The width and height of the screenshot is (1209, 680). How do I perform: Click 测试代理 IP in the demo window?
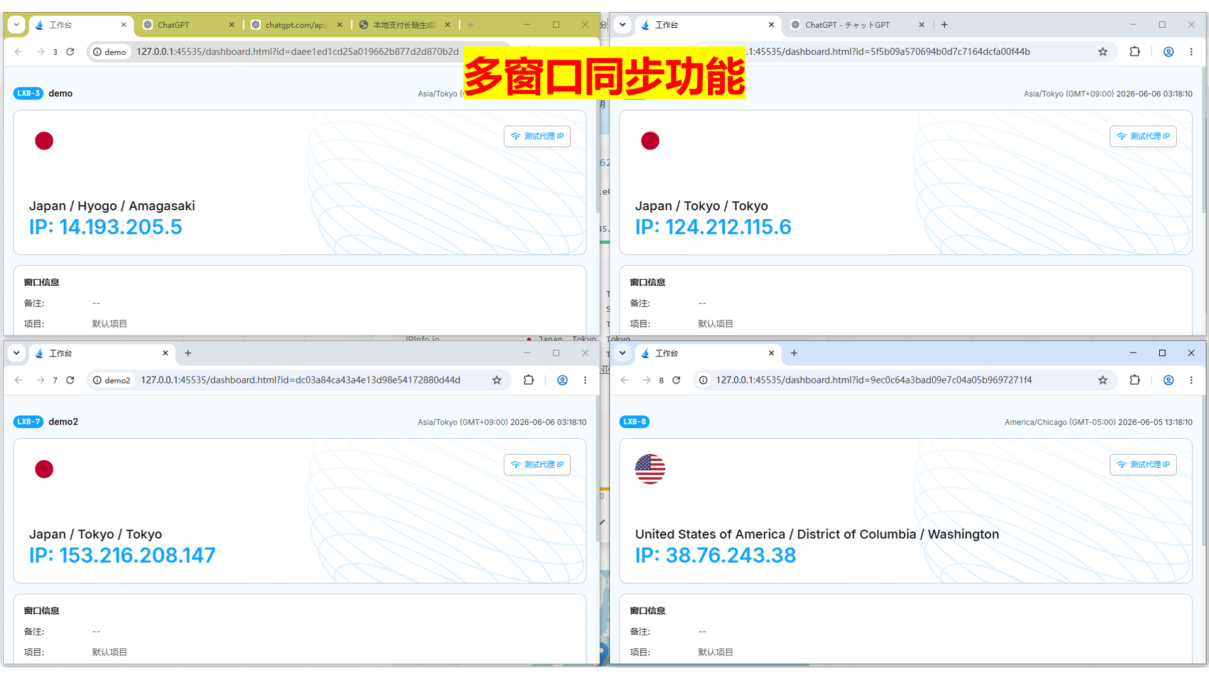pos(537,136)
